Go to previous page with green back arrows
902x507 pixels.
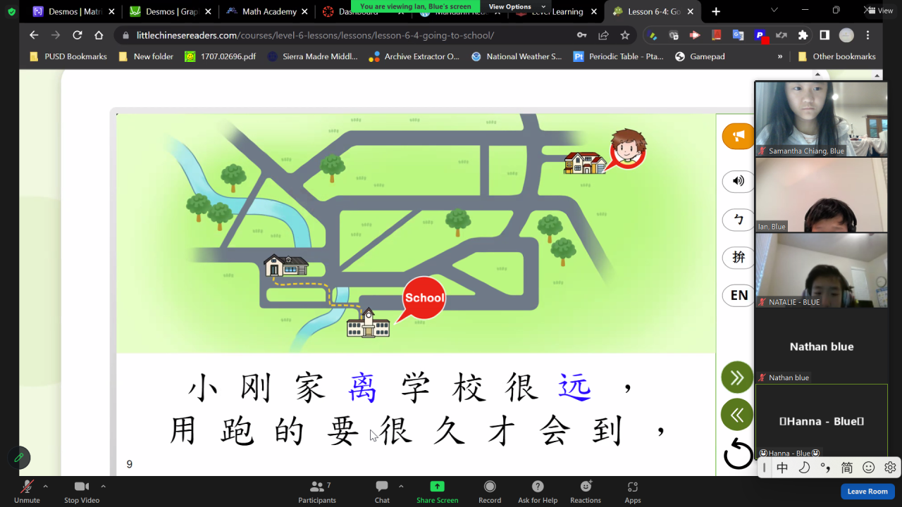(737, 415)
